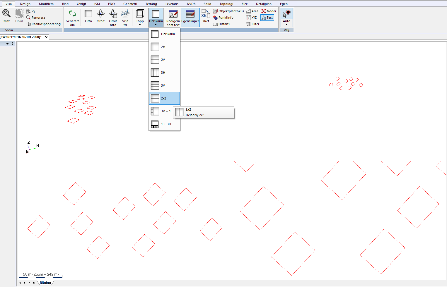Viewport: 447px width, 287px height.
Task: Choose the 2x2 split view option
Action: pyautogui.click(x=164, y=98)
